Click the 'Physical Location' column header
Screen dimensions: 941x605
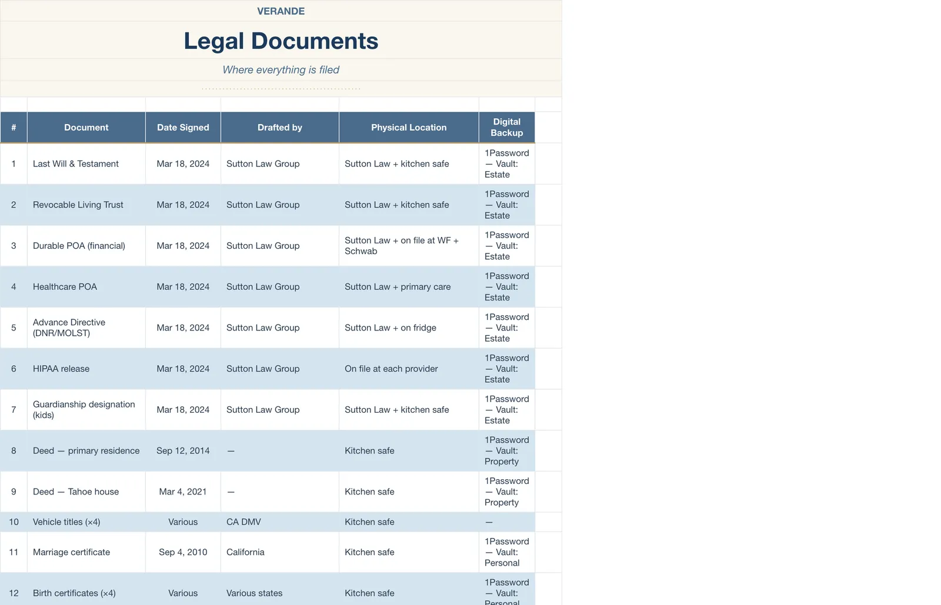(x=409, y=128)
